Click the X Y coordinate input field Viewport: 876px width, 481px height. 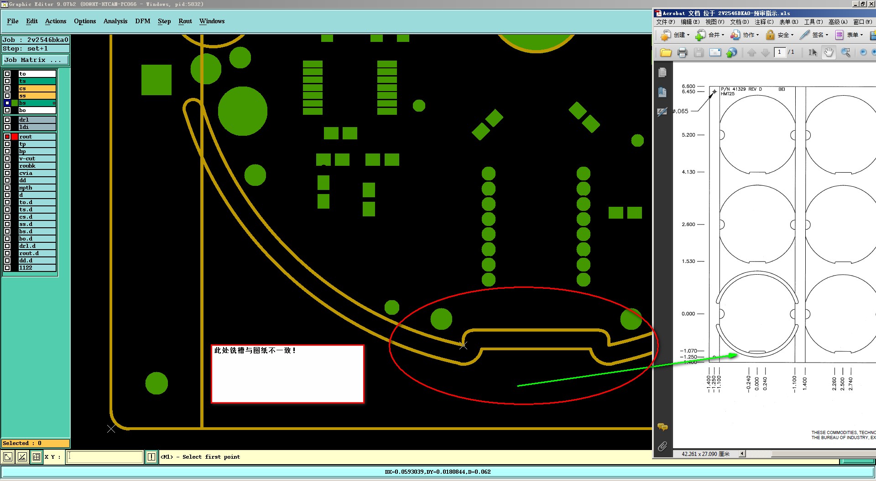105,457
